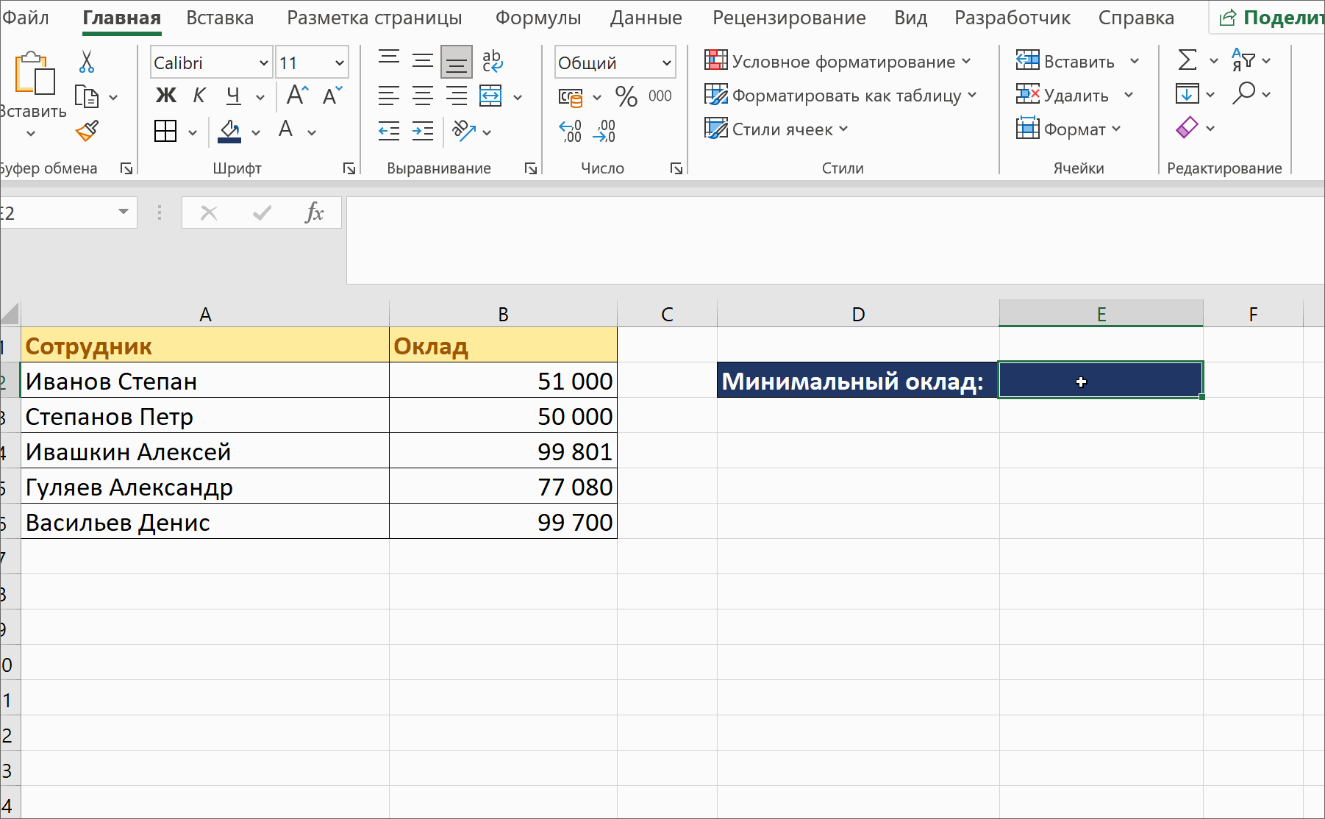Image resolution: width=1325 pixels, height=819 pixels.
Task: Open the Общий number format dropdown
Action: 666,63
